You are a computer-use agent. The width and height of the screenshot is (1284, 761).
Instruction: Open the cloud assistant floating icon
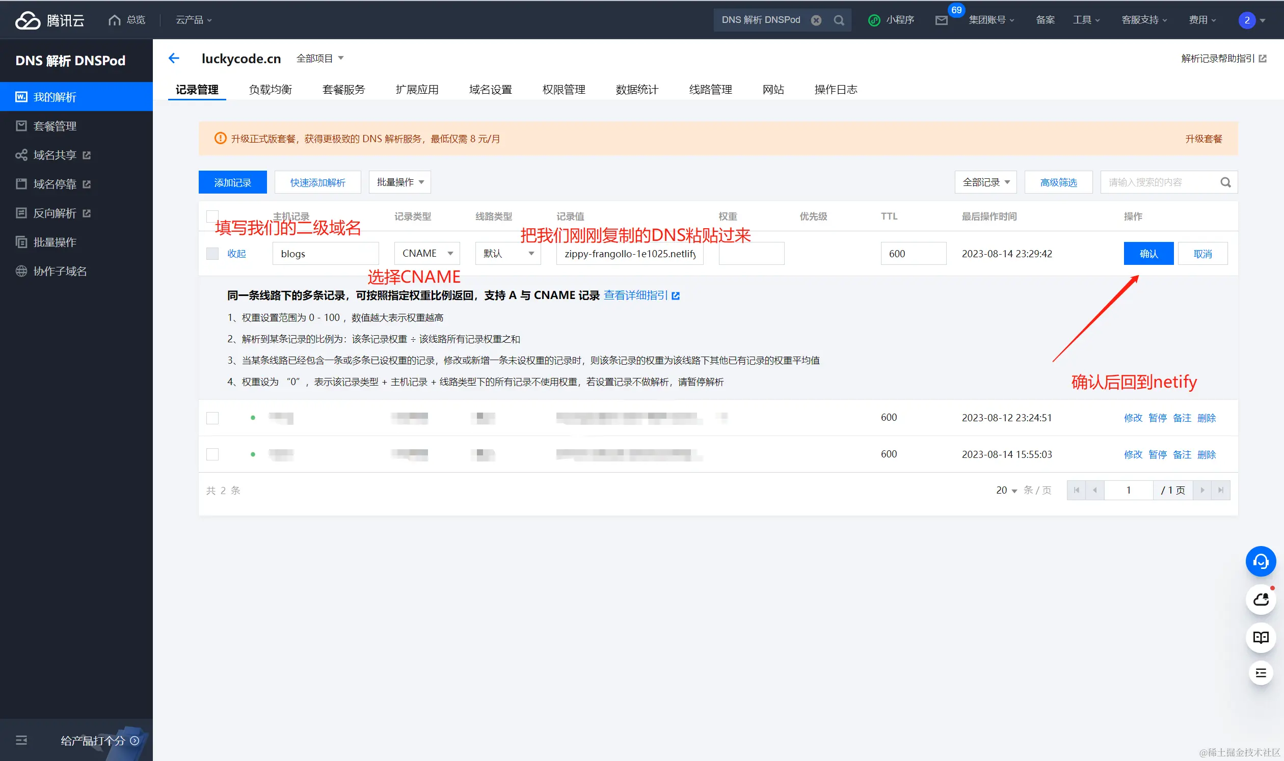click(1261, 600)
